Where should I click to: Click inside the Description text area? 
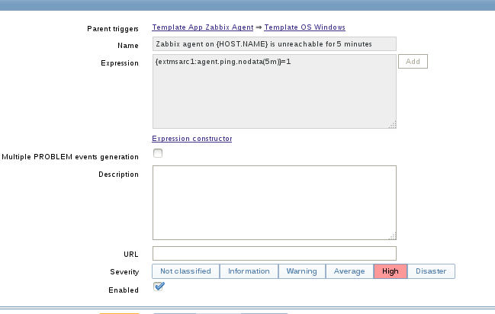[x=275, y=203]
